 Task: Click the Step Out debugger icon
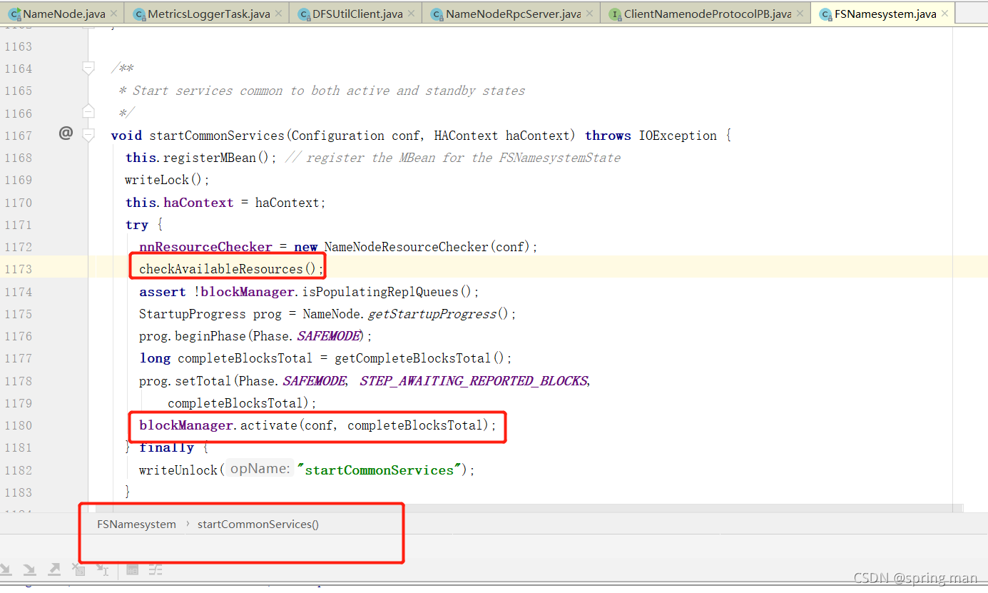54,569
